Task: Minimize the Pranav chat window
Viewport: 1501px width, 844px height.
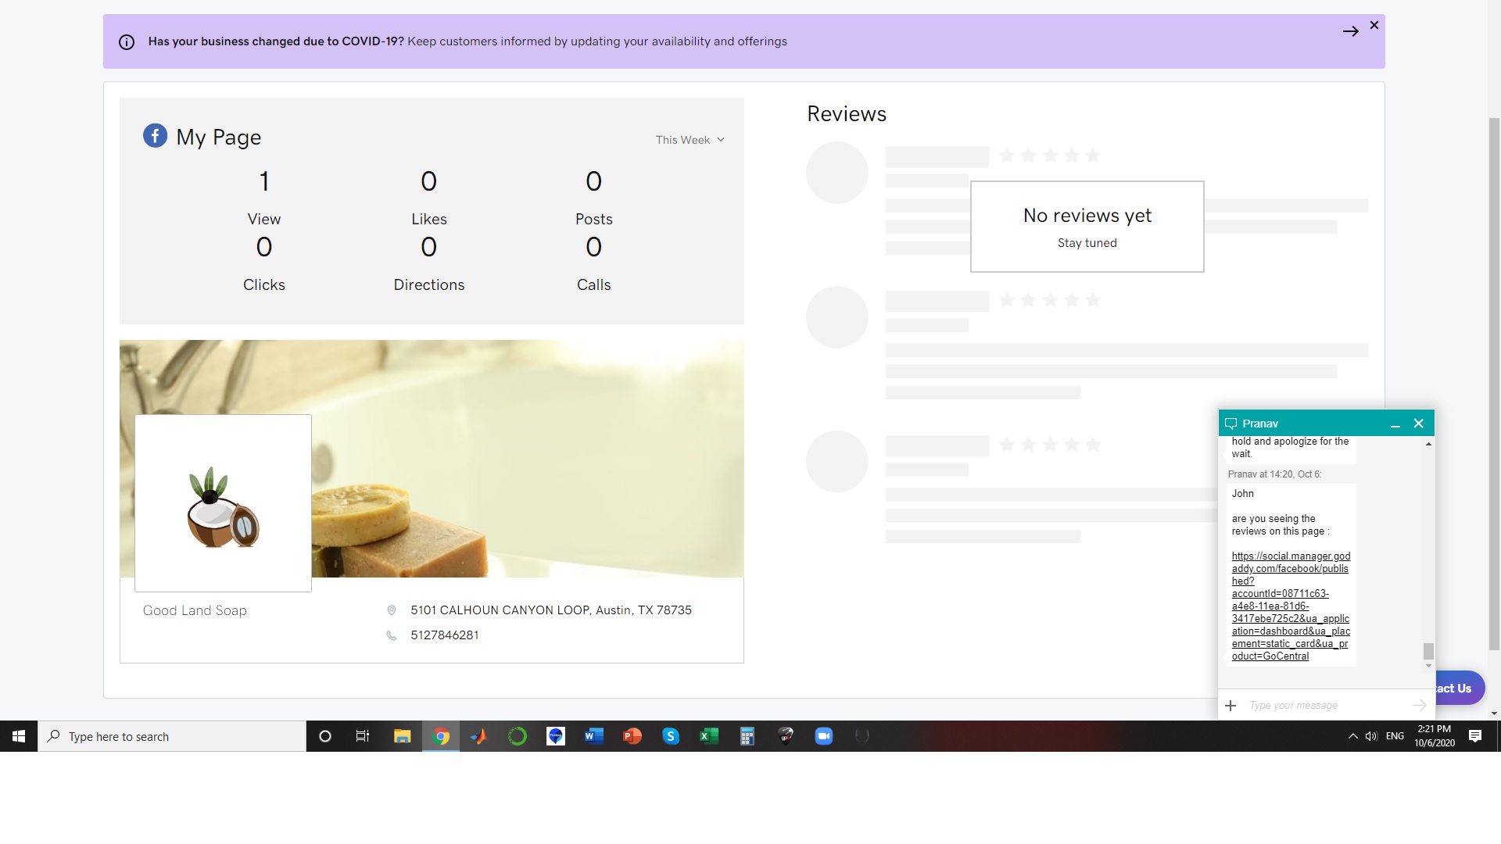Action: click(x=1395, y=424)
